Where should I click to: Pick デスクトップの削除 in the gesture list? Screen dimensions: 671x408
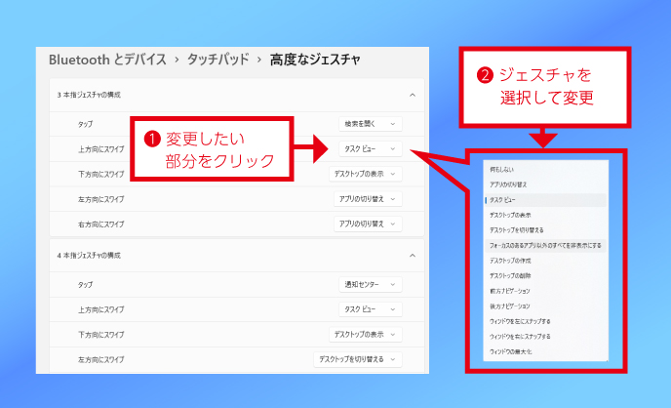tap(513, 275)
